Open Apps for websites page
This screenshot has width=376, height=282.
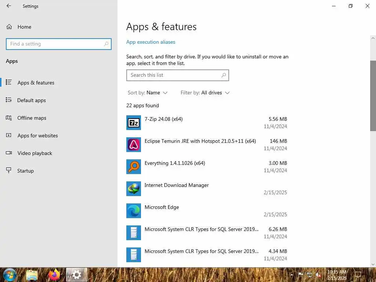coord(38,135)
